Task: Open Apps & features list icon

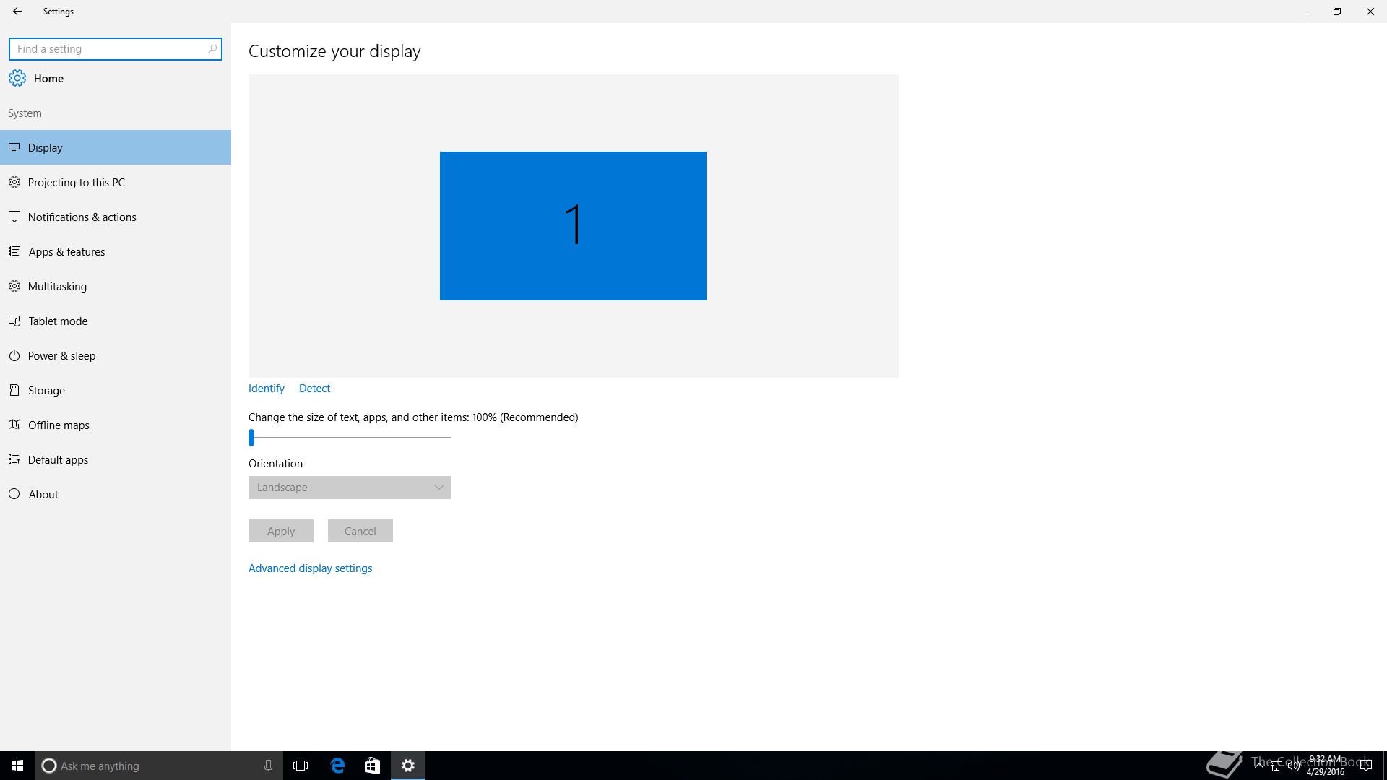Action: [x=14, y=251]
